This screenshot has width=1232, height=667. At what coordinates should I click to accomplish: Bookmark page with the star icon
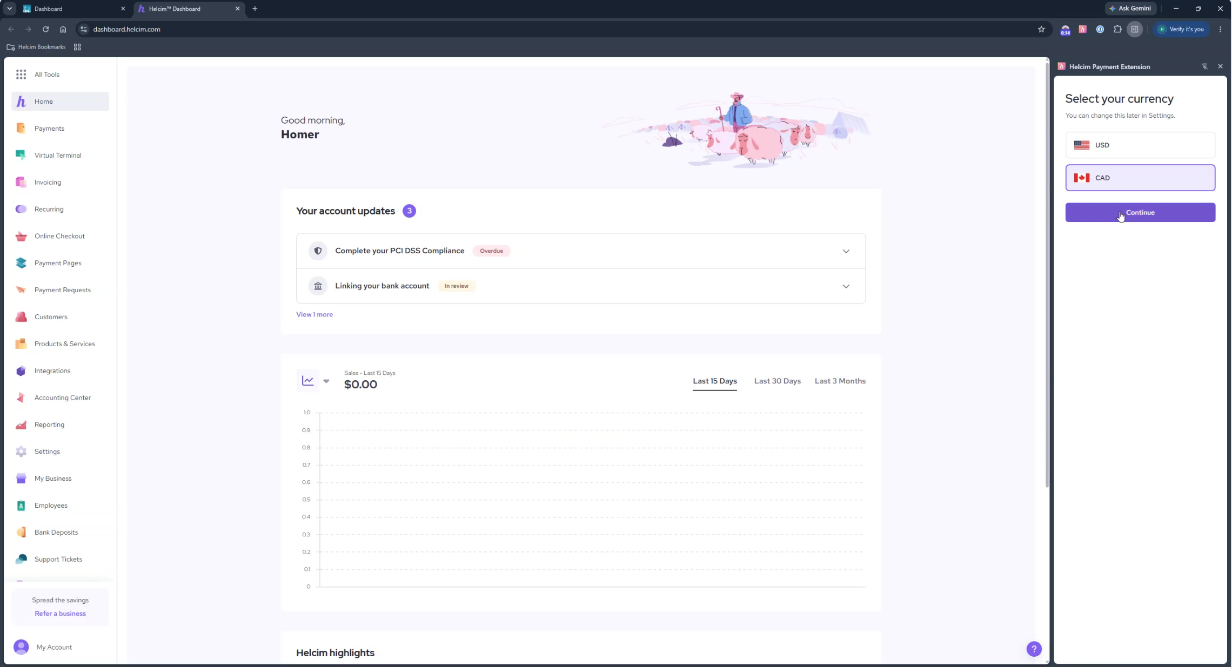[1041, 29]
